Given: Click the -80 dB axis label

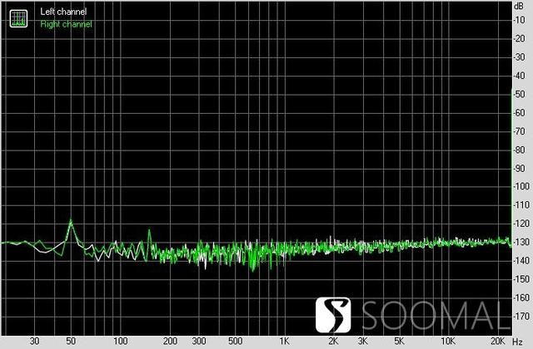Looking at the screenshot, I should click(x=519, y=150).
